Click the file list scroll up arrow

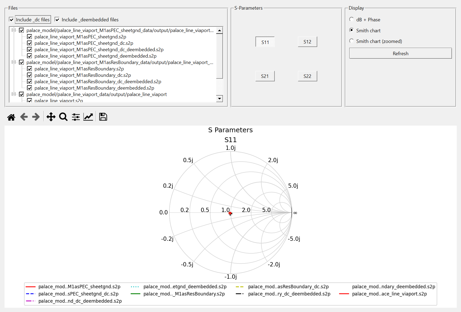point(219,30)
